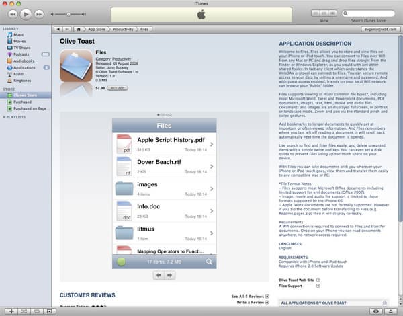
Task: Switch to grid view
Action: 324,13
